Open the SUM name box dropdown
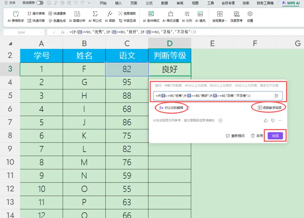304x218 pixels. [41, 32]
